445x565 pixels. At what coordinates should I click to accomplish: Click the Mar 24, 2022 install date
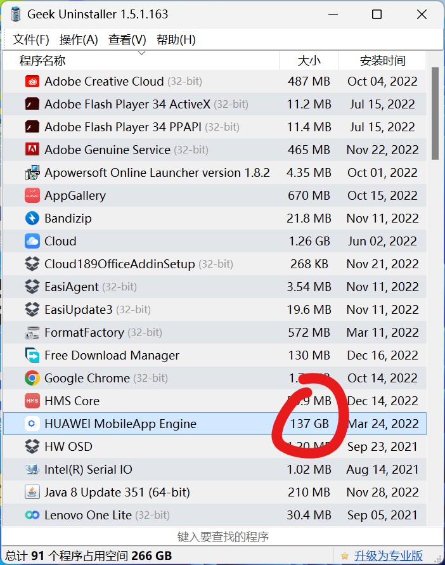pyautogui.click(x=383, y=424)
